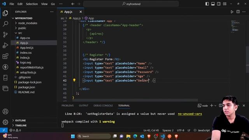Customize Layout icon in title bar
This screenshot has height=140, width=249.
(225, 4)
